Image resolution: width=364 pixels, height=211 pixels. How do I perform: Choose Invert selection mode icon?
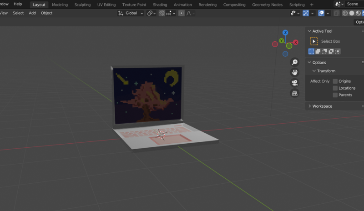(x=331, y=51)
